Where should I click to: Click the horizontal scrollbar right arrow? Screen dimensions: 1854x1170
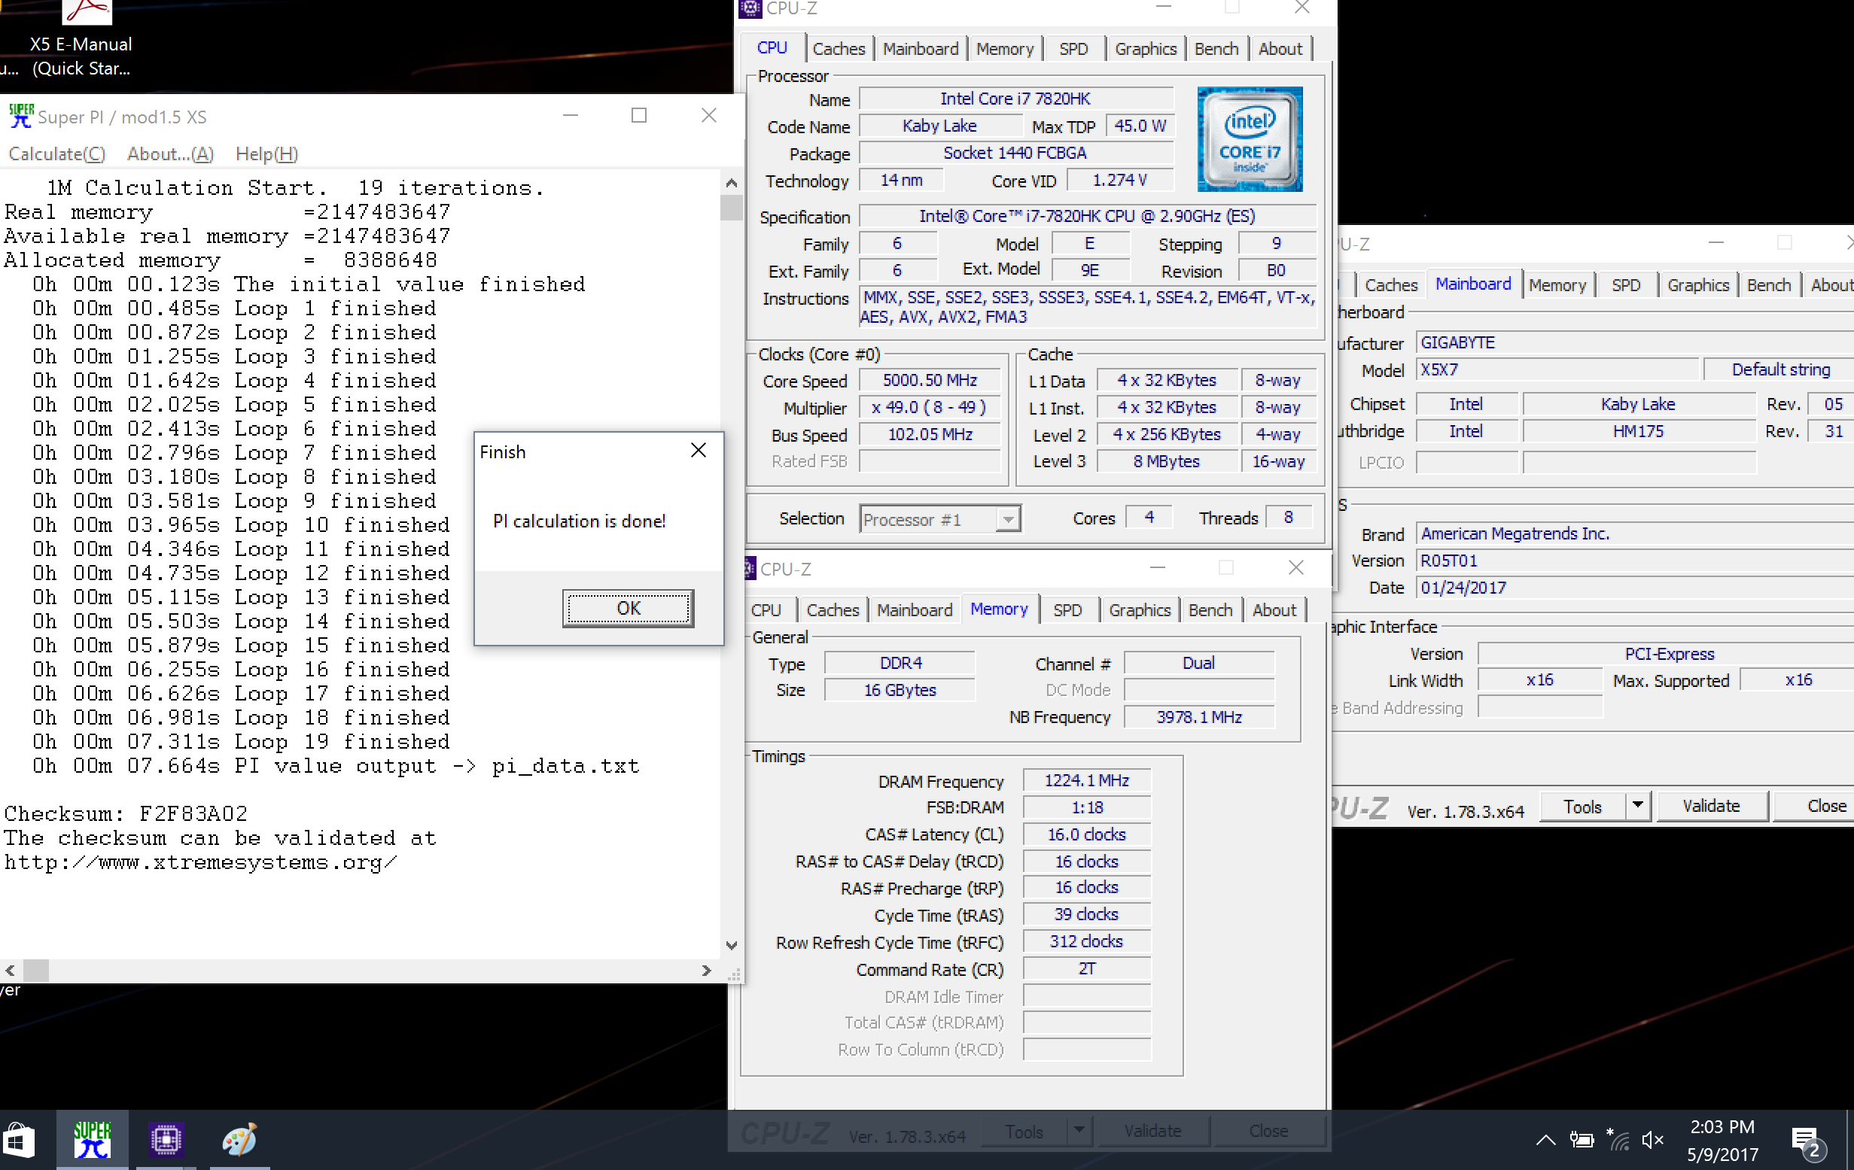click(x=706, y=970)
